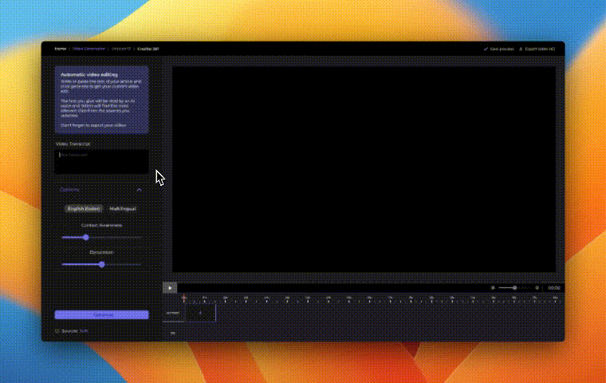Click the Sources icon at bottom left
Image resolution: width=606 pixels, height=383 pixels.
click(x=57, y=330)
